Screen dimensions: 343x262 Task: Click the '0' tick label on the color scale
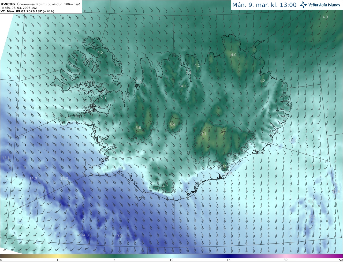1,260
